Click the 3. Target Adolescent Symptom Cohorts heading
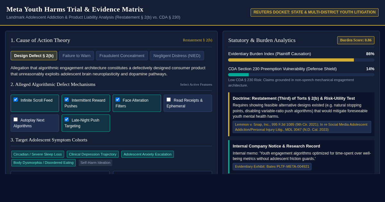This screenshot has height=202, width=385. coord(49,140)
